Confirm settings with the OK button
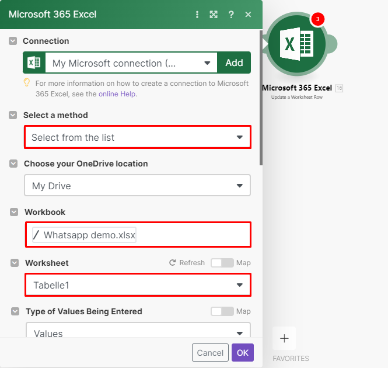388x368 pixels. coord(243,352)
